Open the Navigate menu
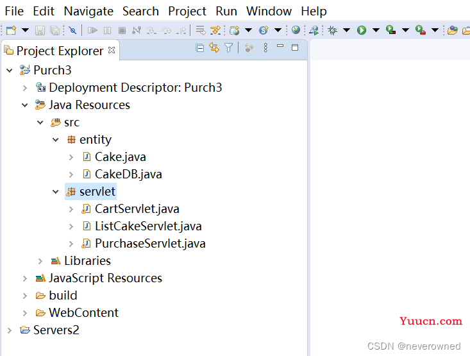This screenshot has width=470, height=356. (88, 12)
